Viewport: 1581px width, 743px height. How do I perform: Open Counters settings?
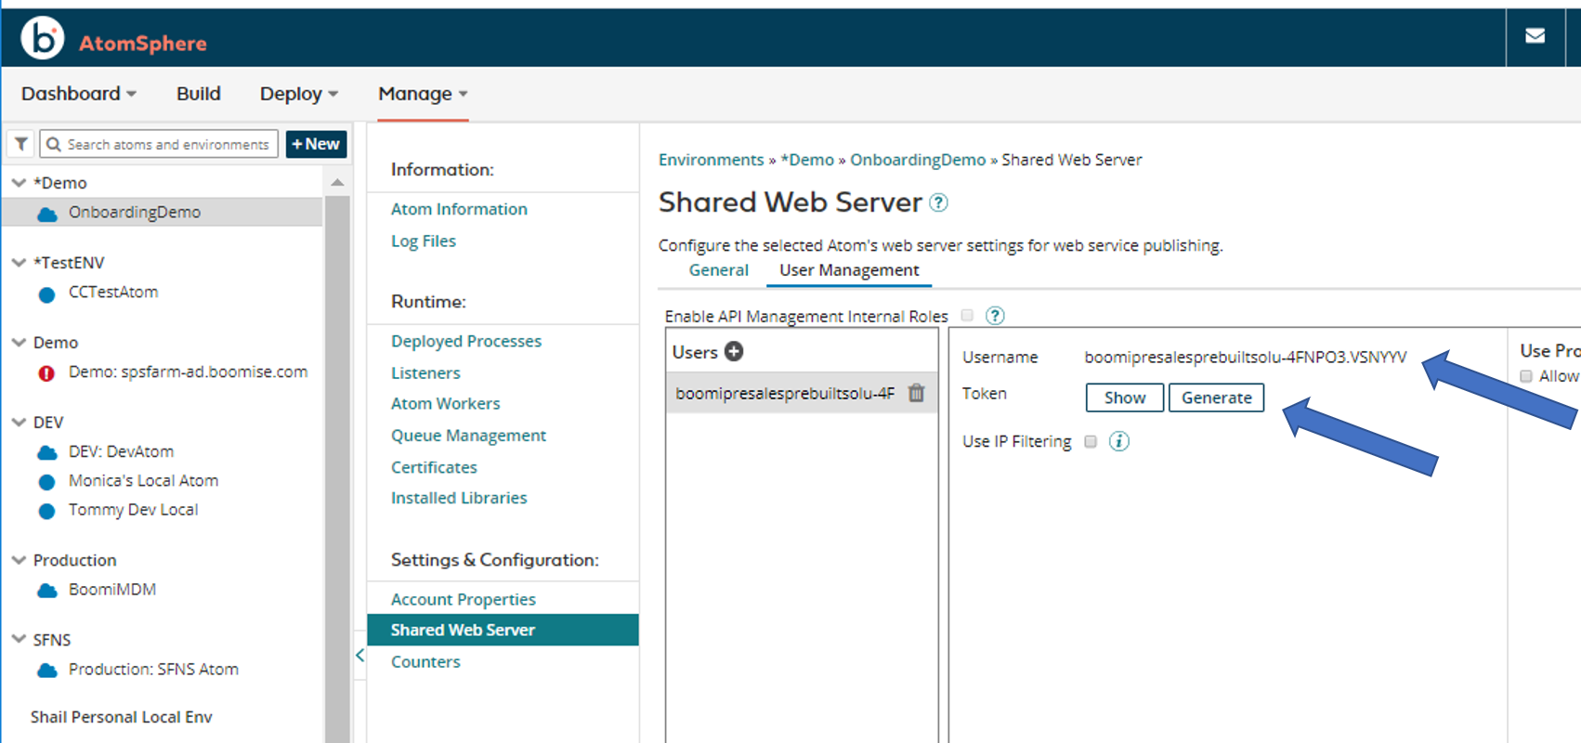[x=425, y=661]
